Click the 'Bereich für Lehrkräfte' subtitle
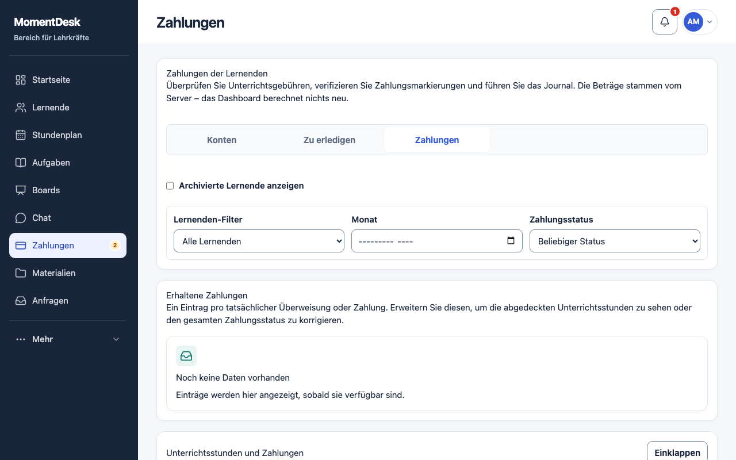 51,38
